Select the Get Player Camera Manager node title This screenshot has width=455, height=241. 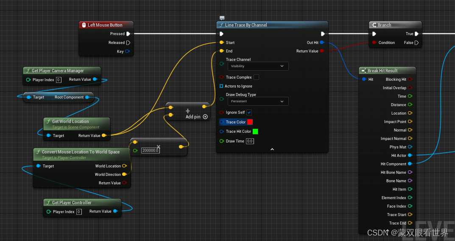[x=58, y=71]
